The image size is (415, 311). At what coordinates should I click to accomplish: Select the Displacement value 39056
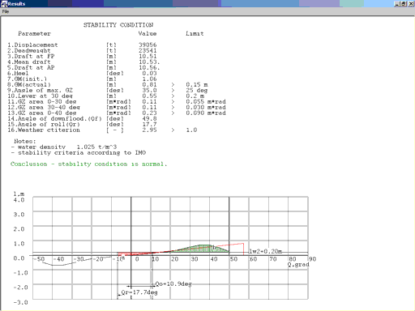coord(148,45)
